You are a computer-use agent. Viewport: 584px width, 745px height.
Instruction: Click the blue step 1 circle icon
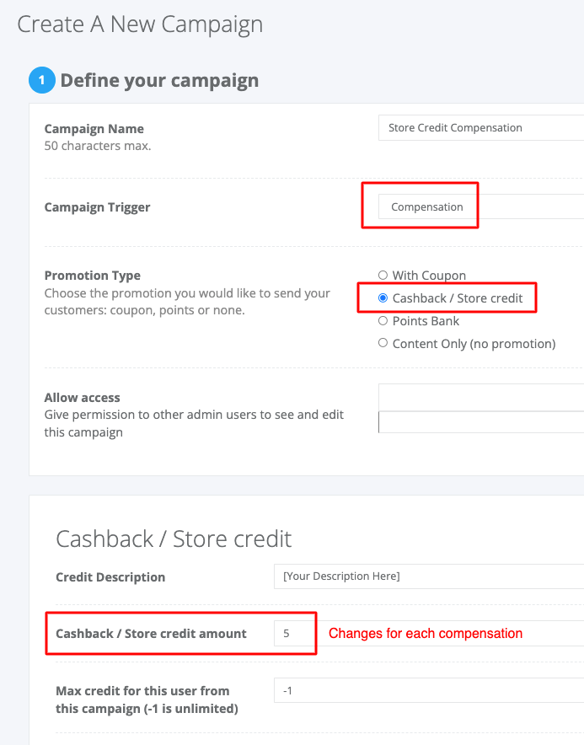click(x=42, y=80)
